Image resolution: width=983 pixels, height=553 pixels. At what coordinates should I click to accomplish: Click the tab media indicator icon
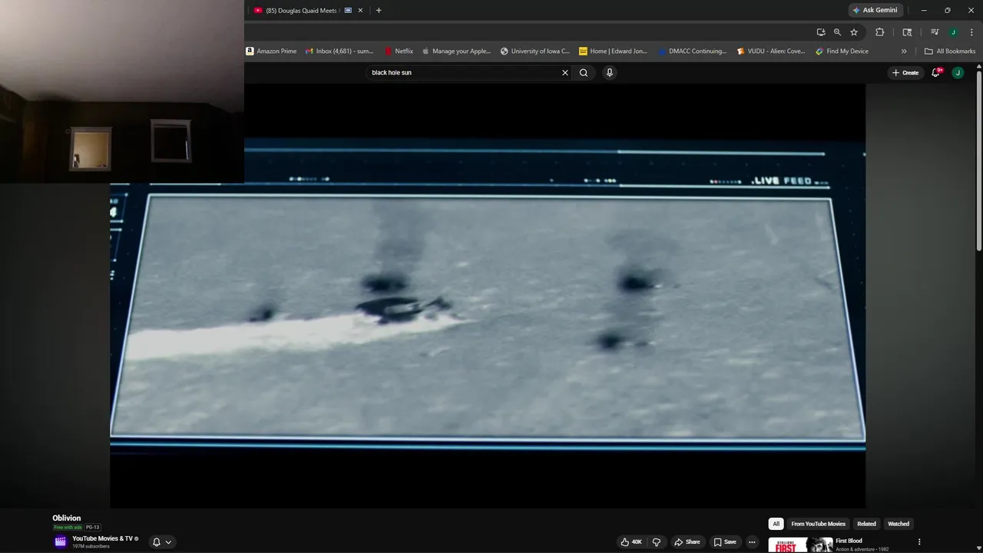tap(348, 11)
